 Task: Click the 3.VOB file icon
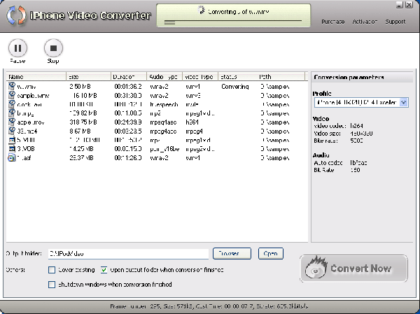pos(12,148)
